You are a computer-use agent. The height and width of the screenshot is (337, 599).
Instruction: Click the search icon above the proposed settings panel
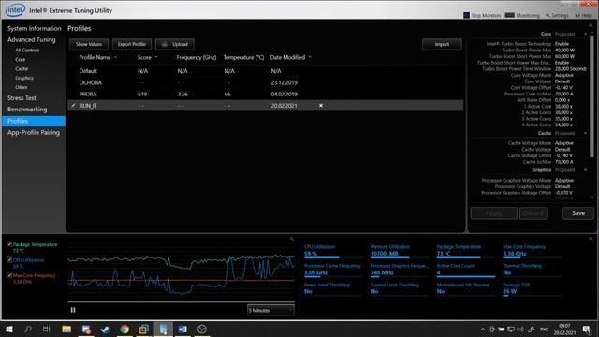click(591, 26)
